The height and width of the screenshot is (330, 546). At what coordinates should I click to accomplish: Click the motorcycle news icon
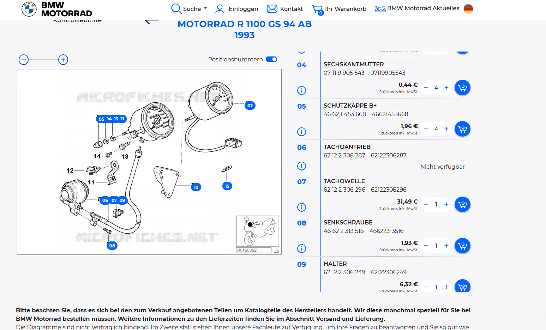(380, 8)
